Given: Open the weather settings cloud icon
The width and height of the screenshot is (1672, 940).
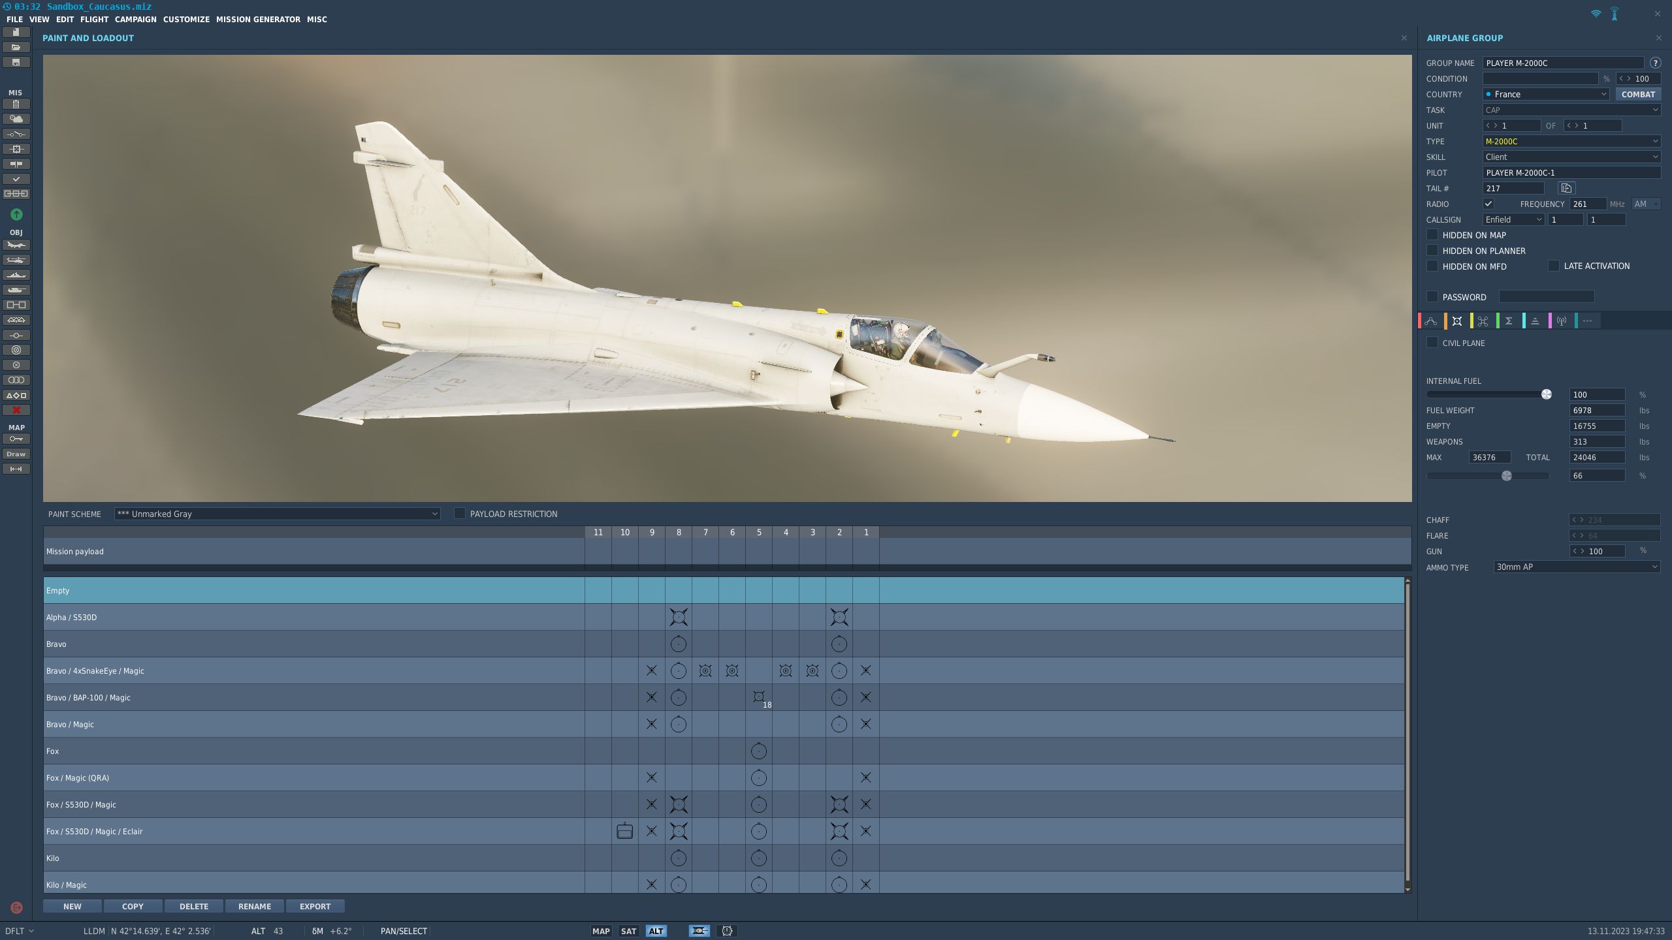Looking at the screenshot, I should pos(16,119).
